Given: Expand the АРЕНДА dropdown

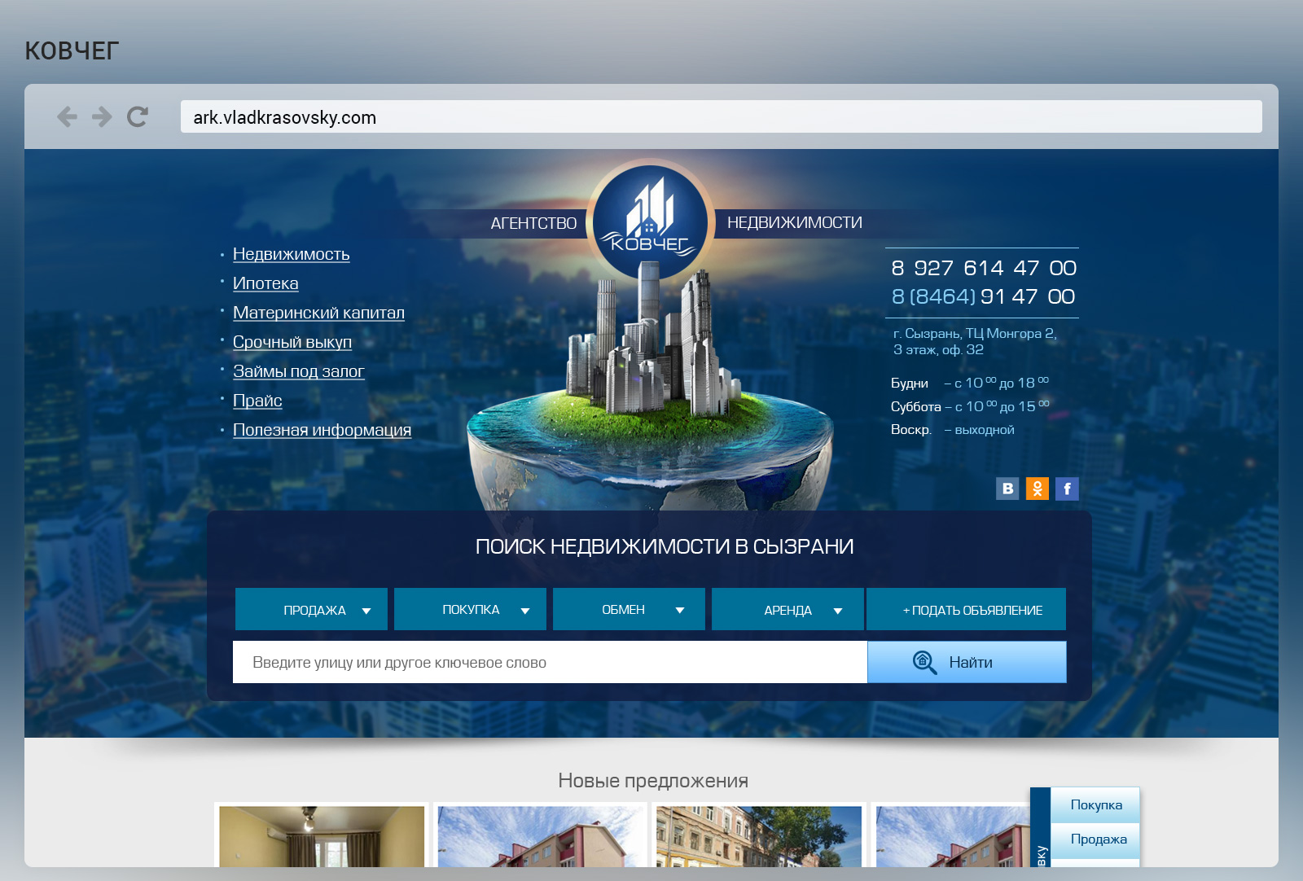Looking at the screenshot, I should [788, 609].
